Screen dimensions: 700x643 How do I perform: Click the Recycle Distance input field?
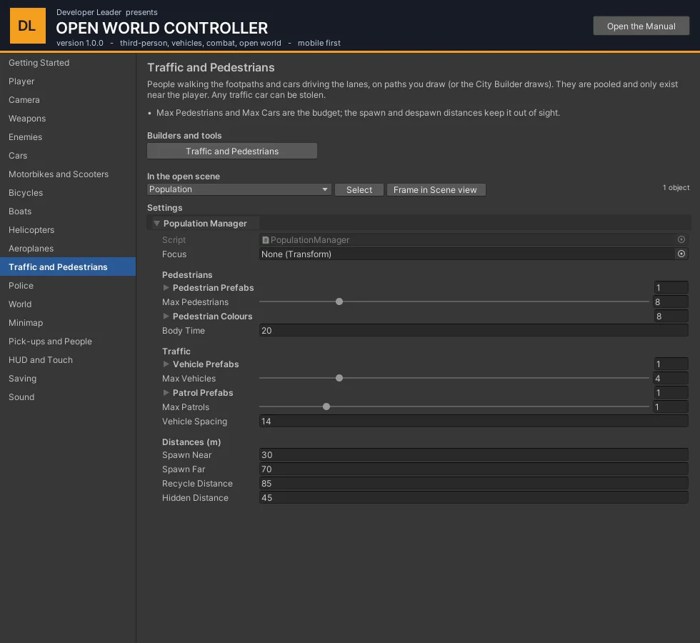click(x=474, y=483)
